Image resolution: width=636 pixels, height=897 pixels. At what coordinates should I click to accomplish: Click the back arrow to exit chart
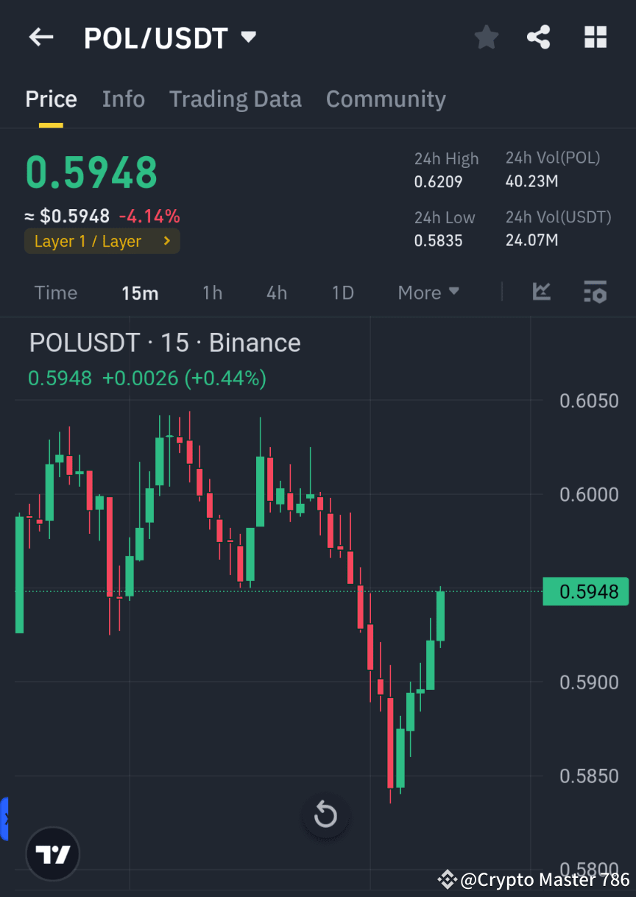[40, 37]
